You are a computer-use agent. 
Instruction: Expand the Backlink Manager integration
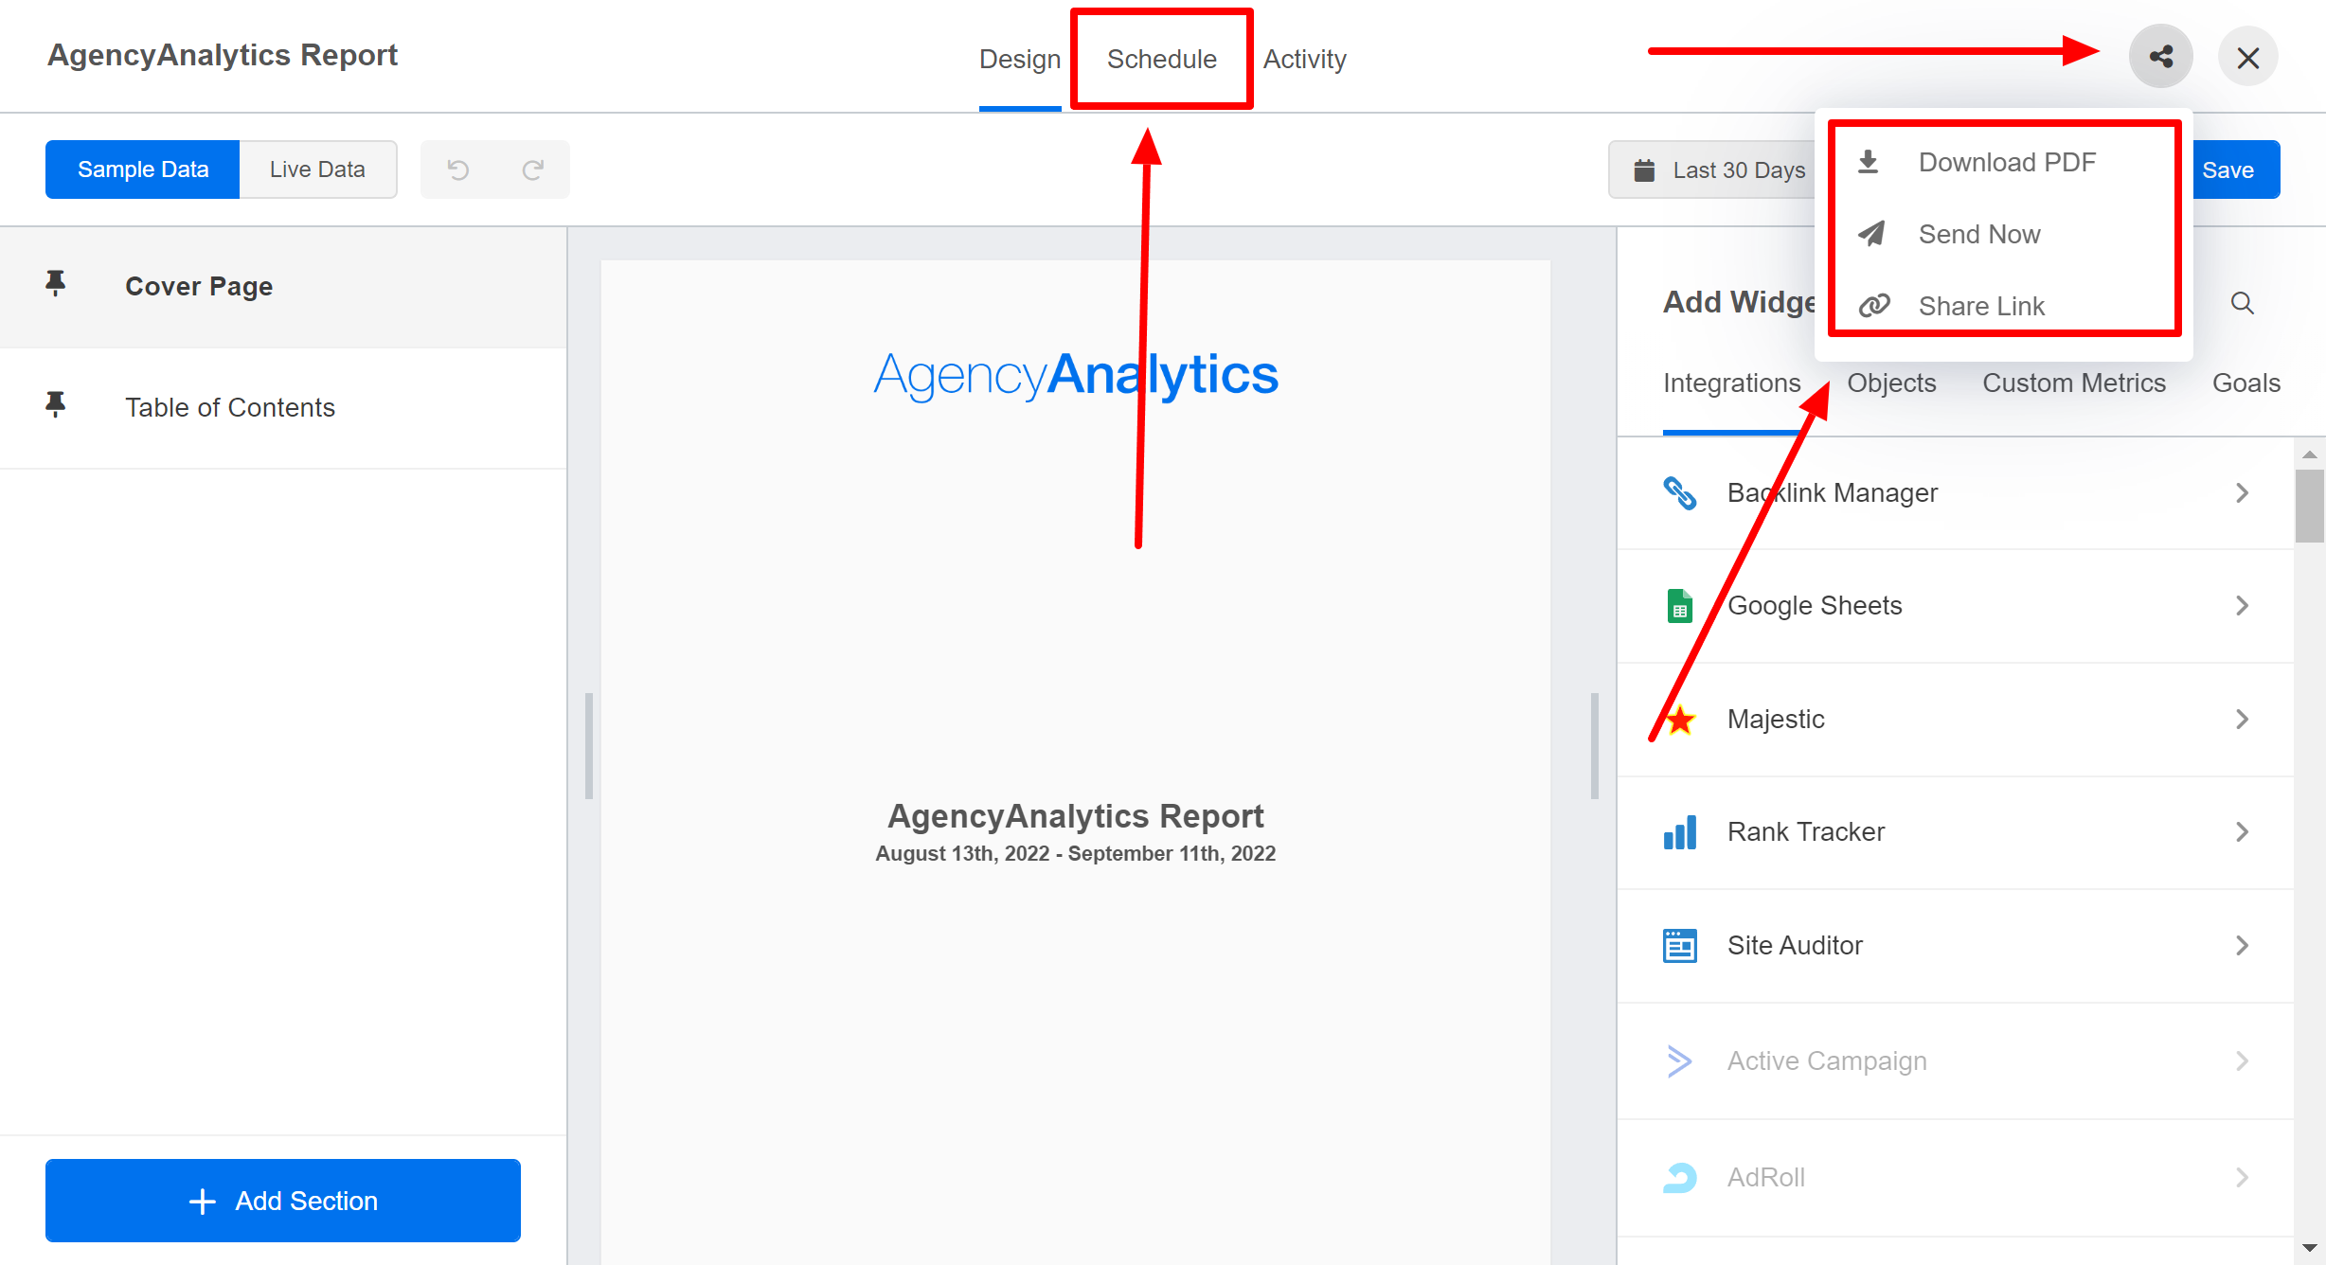(2242, 492)
